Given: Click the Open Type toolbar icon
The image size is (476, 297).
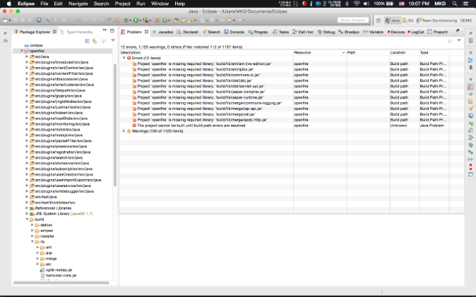Looking at the screenshot, I should click(176, 20).
